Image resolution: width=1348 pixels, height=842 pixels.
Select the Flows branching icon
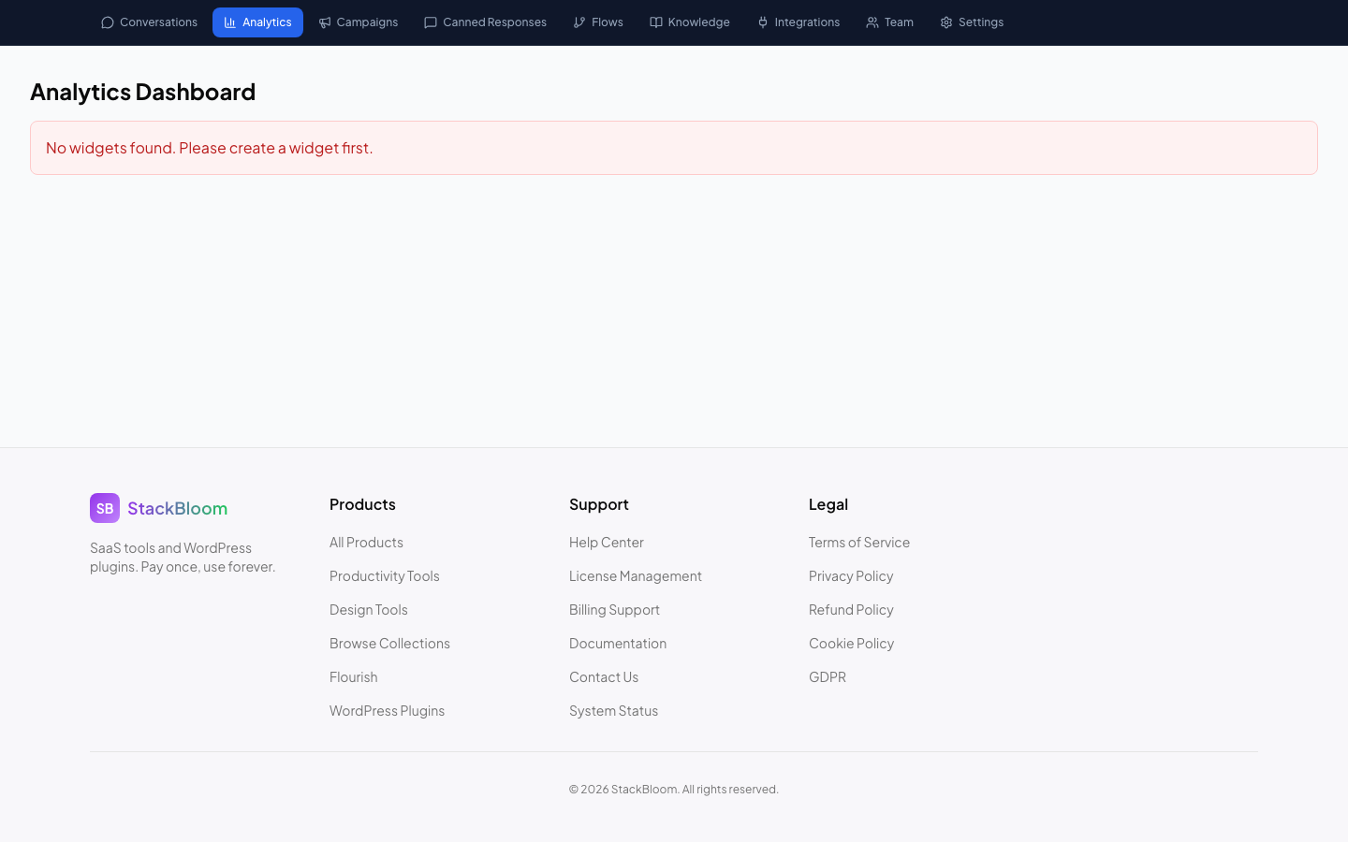click(580, 22)
